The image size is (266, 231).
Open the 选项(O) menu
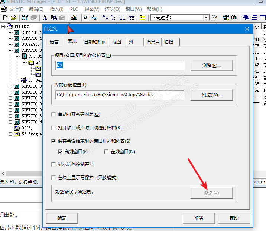112,9
